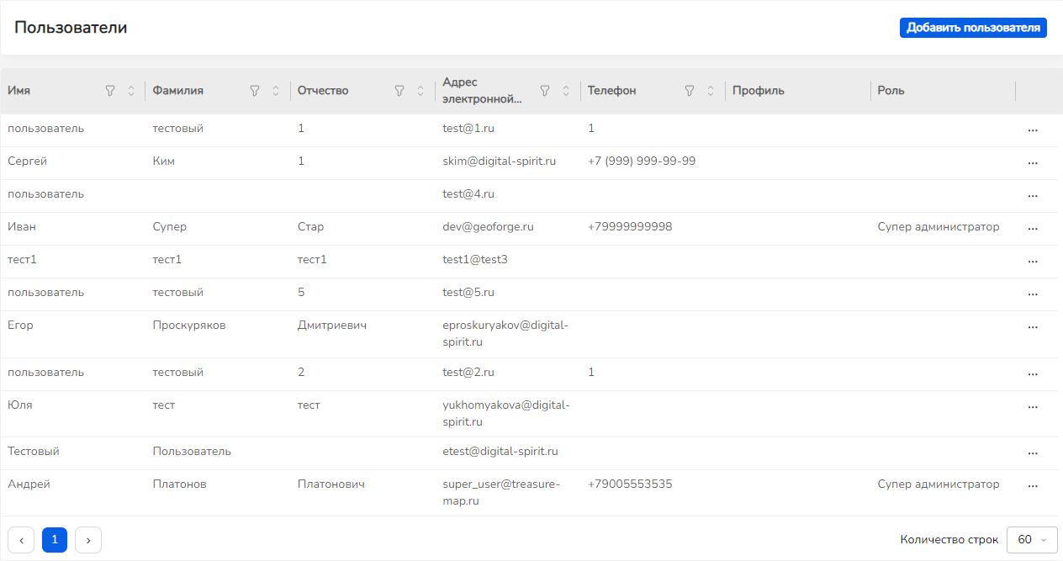Sort table by Имя column arrows

(x=131, y=91)
